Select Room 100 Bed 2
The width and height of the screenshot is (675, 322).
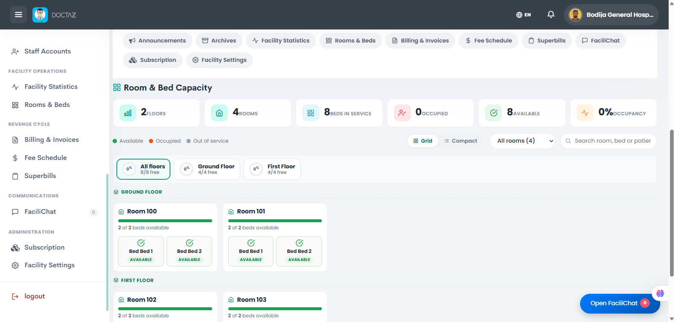tap(189, 251)
